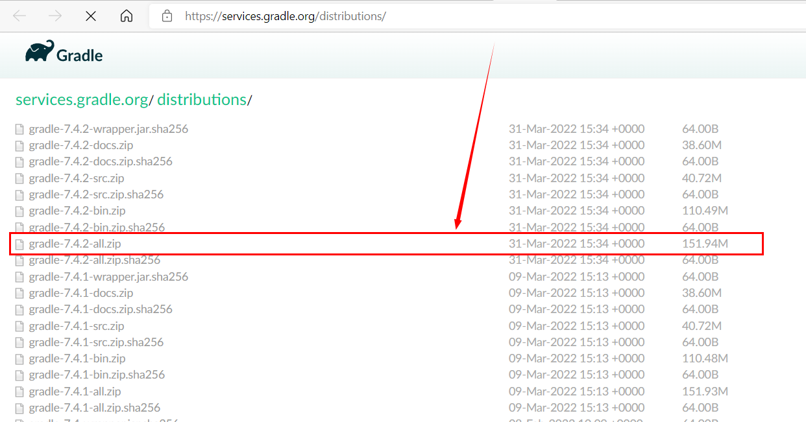
Task: Click file icon beside gradle-7.4.2-all.zip
Action: coord(19,244)
